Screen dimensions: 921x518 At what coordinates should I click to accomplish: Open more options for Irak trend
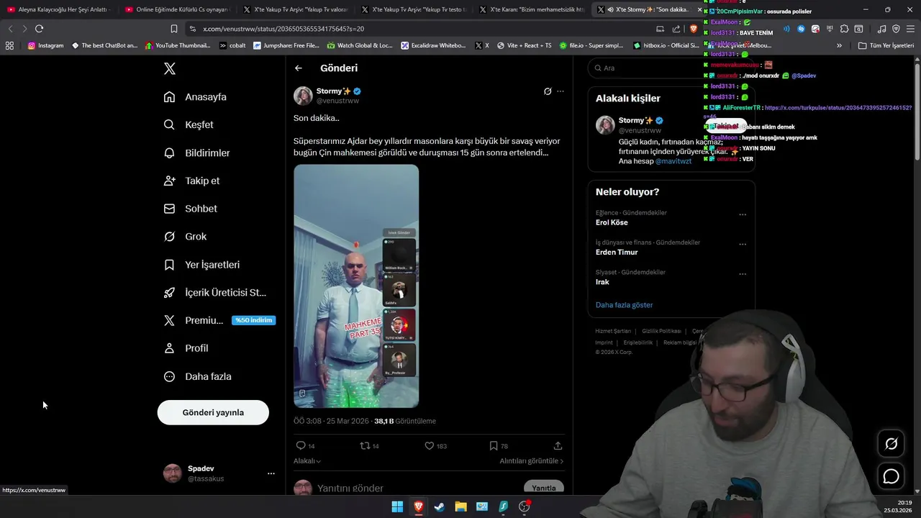tap(743, 274)
